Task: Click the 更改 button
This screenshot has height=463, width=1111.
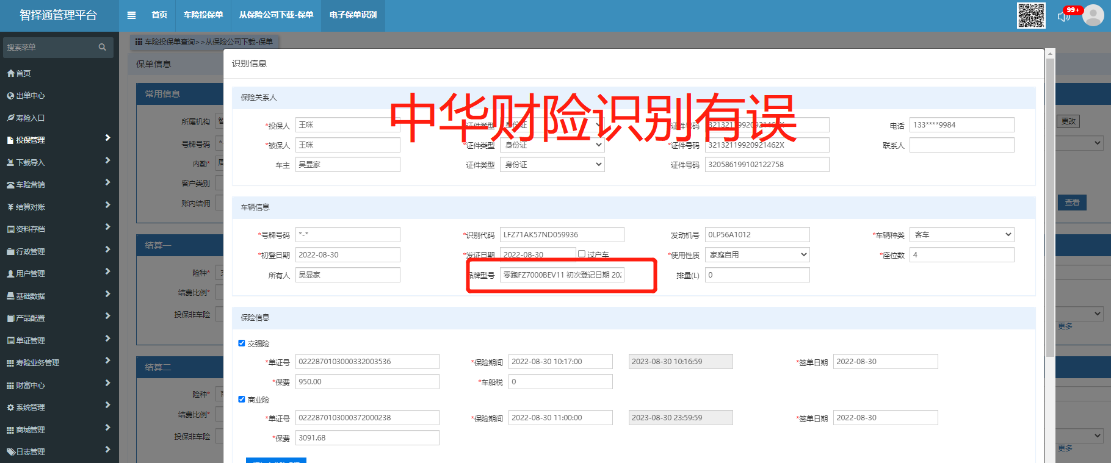Action: (x=1068, y=121)
